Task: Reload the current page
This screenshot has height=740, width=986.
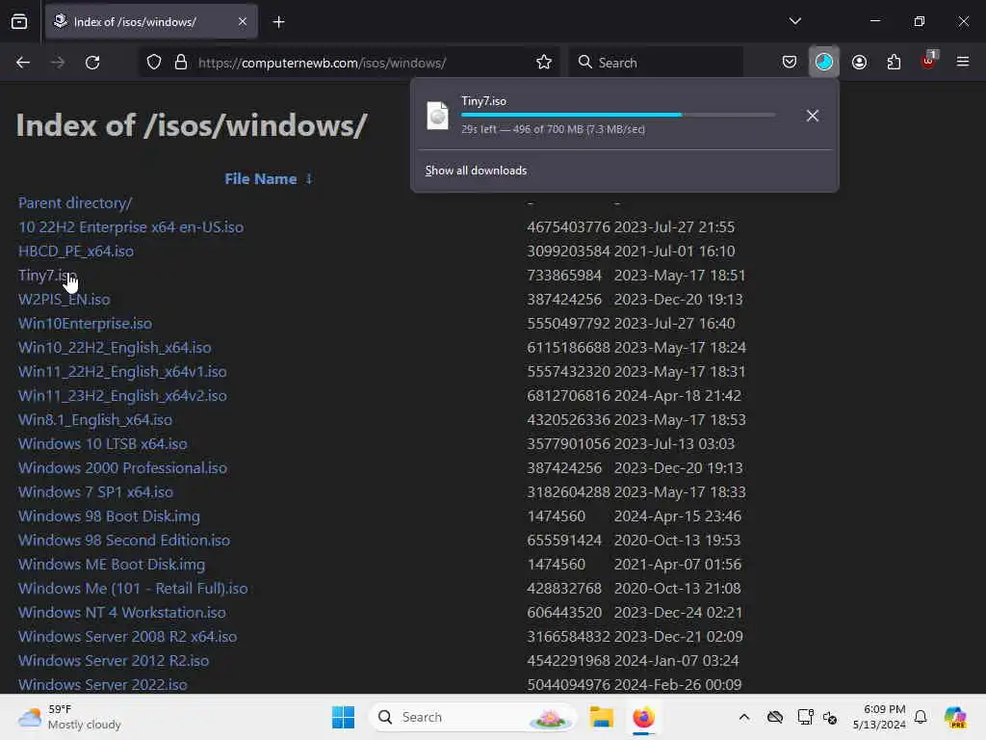Action: coord(92,63)
